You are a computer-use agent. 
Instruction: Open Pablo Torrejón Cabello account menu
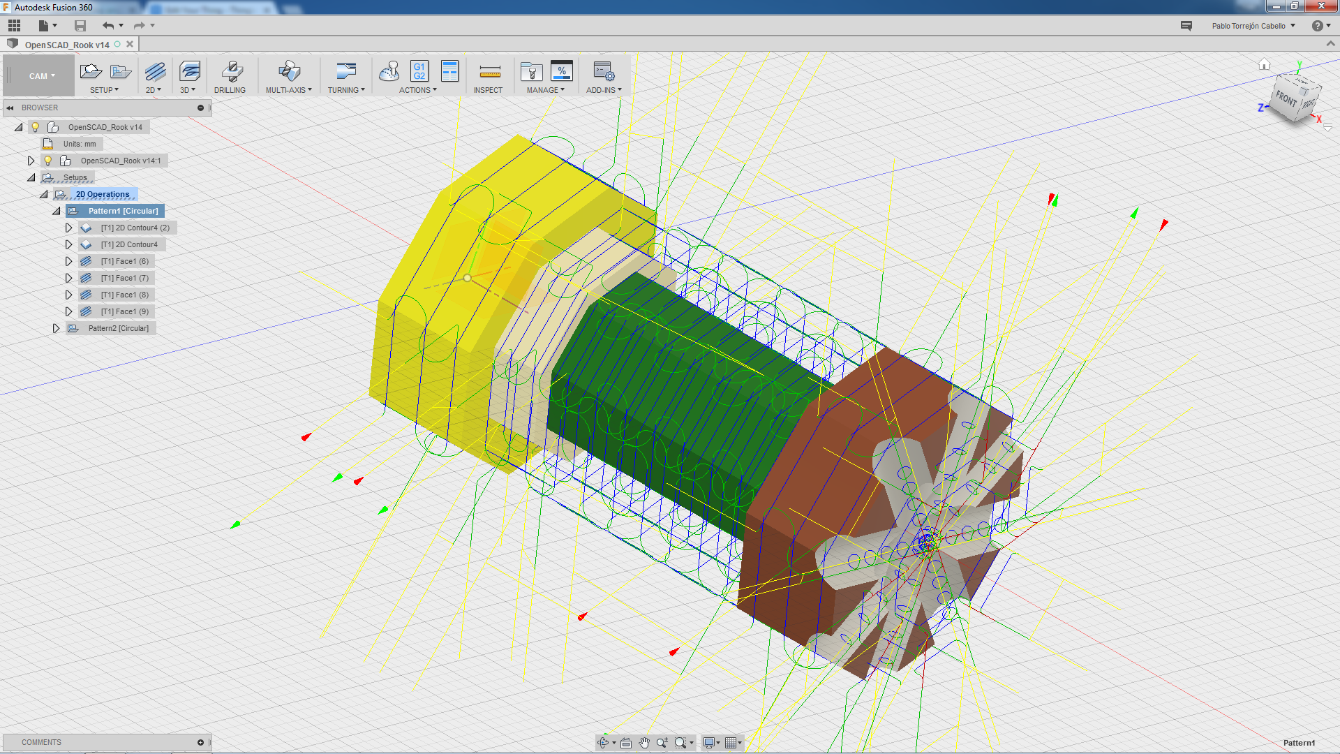coord(1253,26)
